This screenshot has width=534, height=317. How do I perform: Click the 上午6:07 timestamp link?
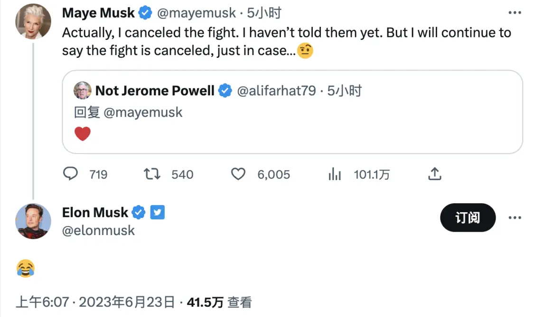(x=43, y=302)
